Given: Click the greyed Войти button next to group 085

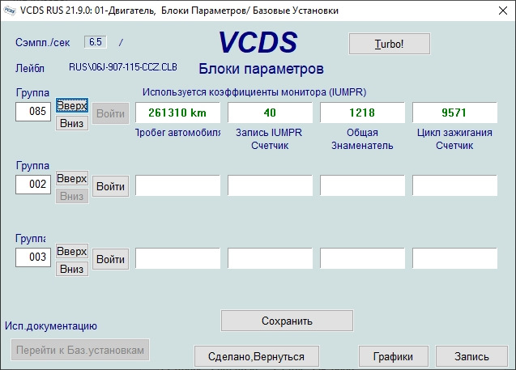Looking at the screenshot, I should coord(110,113).
